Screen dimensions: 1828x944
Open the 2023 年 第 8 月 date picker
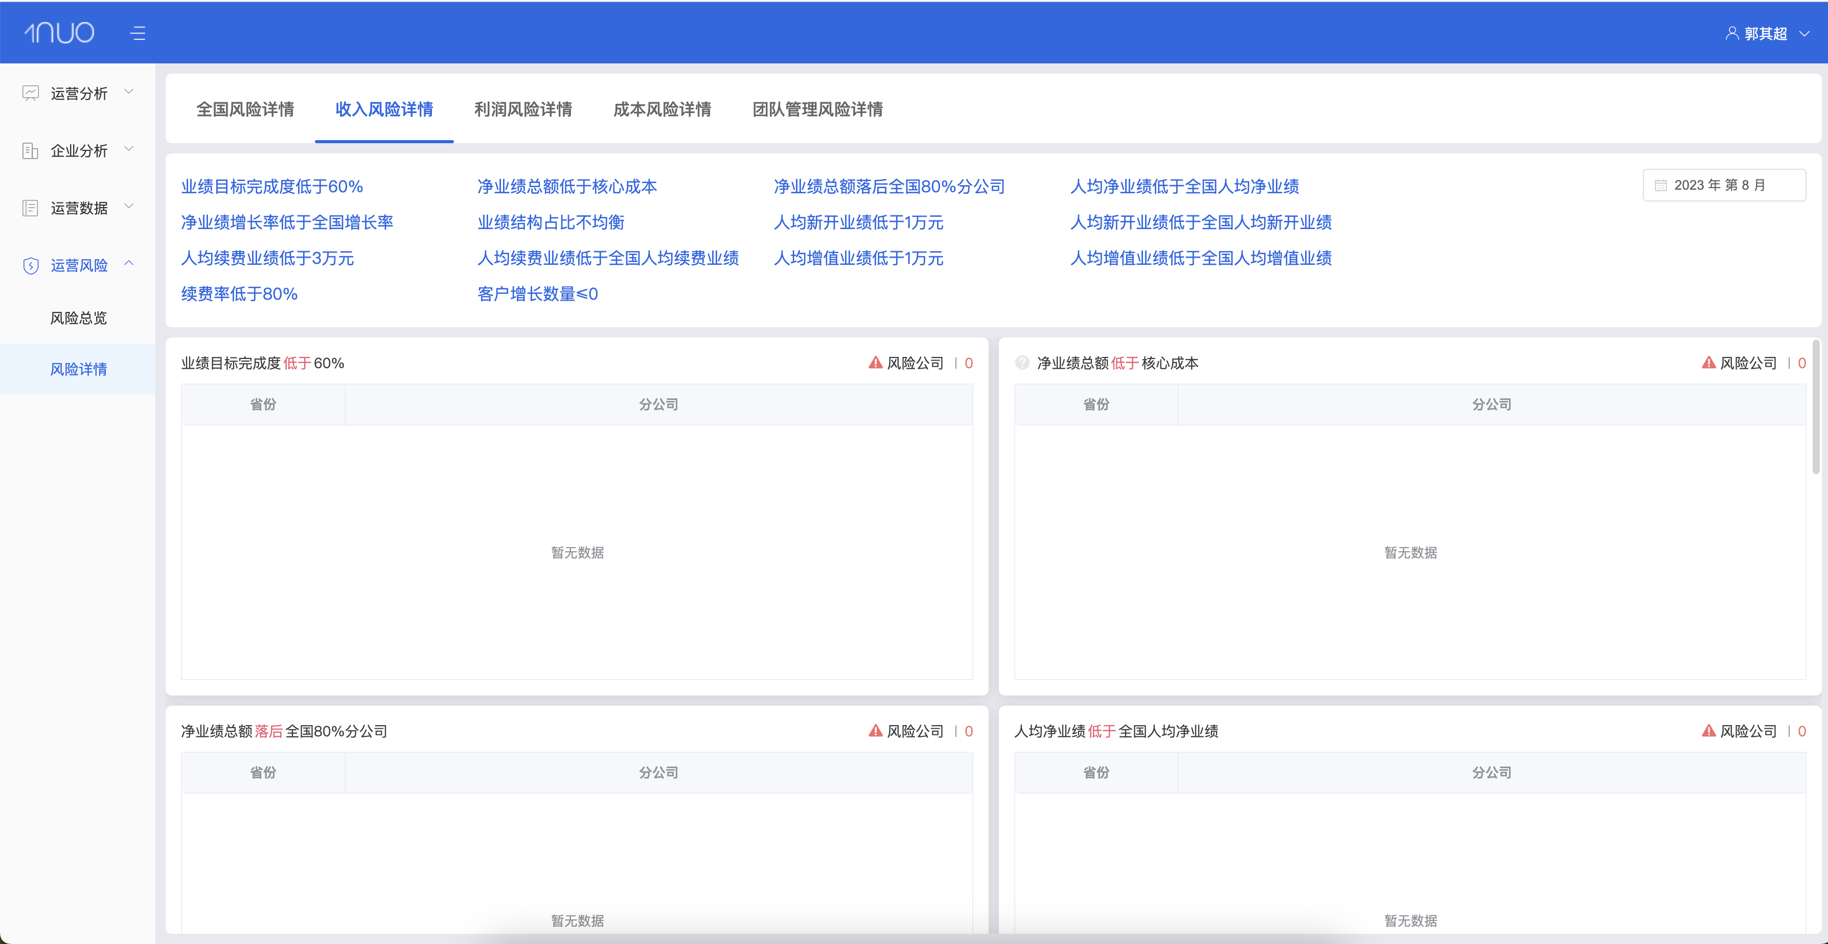pyautogui.click(x=1724, y=185)
